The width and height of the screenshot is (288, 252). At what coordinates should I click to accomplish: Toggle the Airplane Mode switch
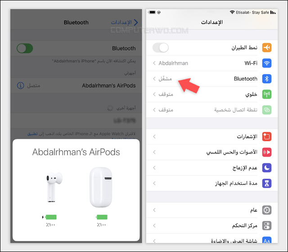pyautogui.click(x=161, y=48)
